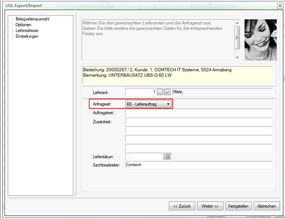
Task: Click the Fertigstellen button
Action: [239, 206]
